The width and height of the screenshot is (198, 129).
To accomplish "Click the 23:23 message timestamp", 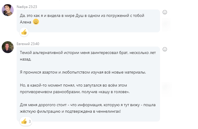I will (32, 7).
